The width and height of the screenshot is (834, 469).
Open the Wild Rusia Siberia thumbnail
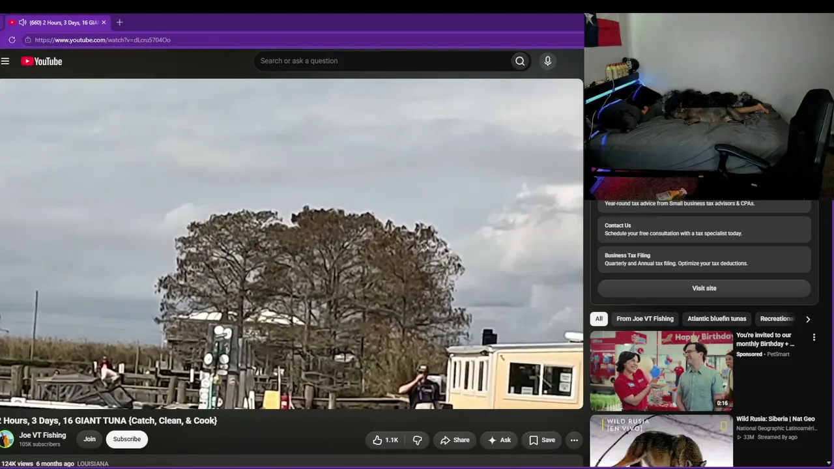[x=661, y=441]
